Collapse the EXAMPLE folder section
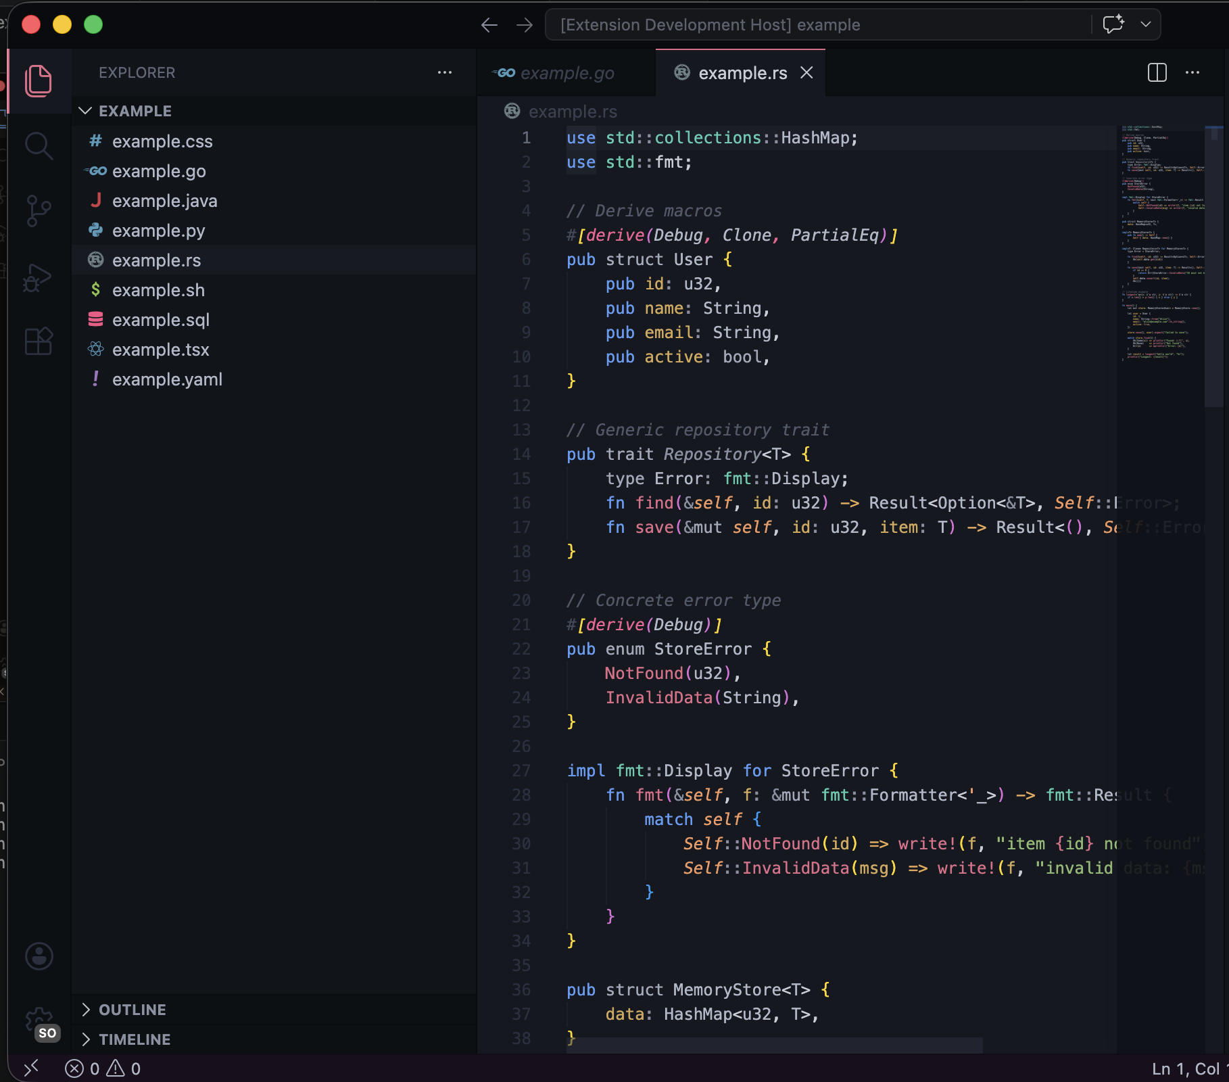The width and height of the screenshot is (1229, 1082). coord(86,110)
